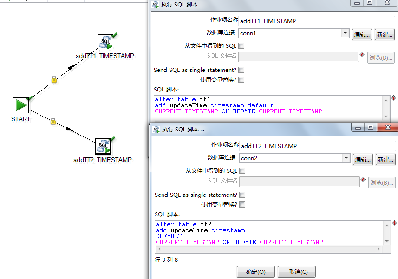Click variable diamond beside addTT1 SQL script area
Screen dimensions: 398x279
coord(393,98)
